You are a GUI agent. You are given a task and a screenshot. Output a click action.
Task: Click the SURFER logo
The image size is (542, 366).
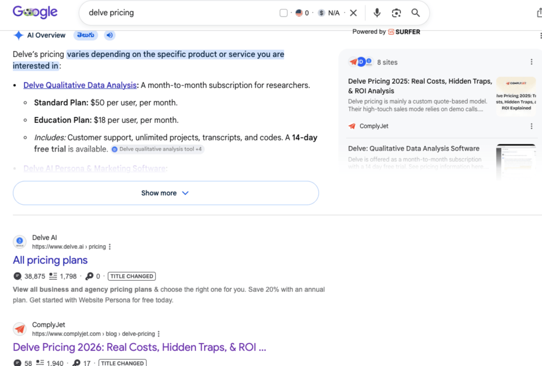[x=404, y=32]
